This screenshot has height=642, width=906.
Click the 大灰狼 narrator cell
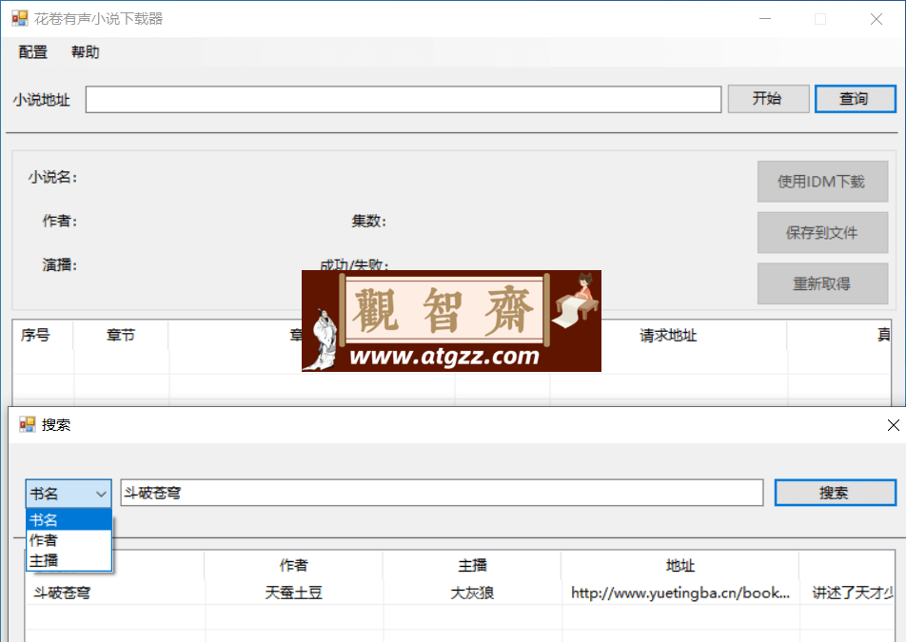coord(472,593)
